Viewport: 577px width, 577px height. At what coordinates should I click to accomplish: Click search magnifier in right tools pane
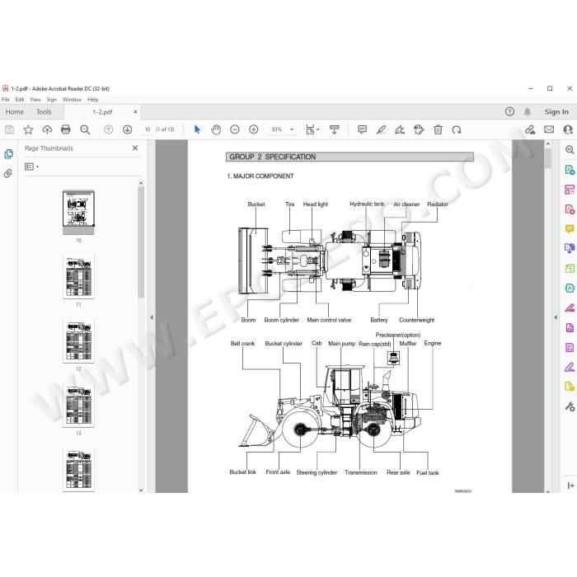tap(570, 150)
